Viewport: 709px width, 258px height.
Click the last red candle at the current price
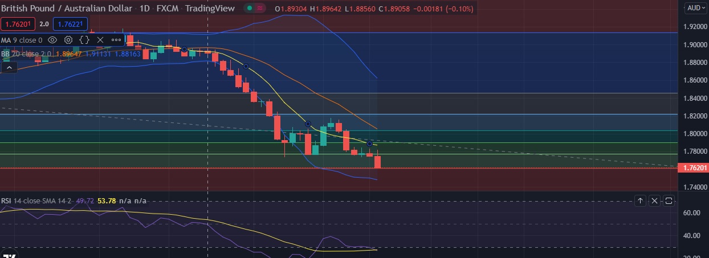(377, 161)
